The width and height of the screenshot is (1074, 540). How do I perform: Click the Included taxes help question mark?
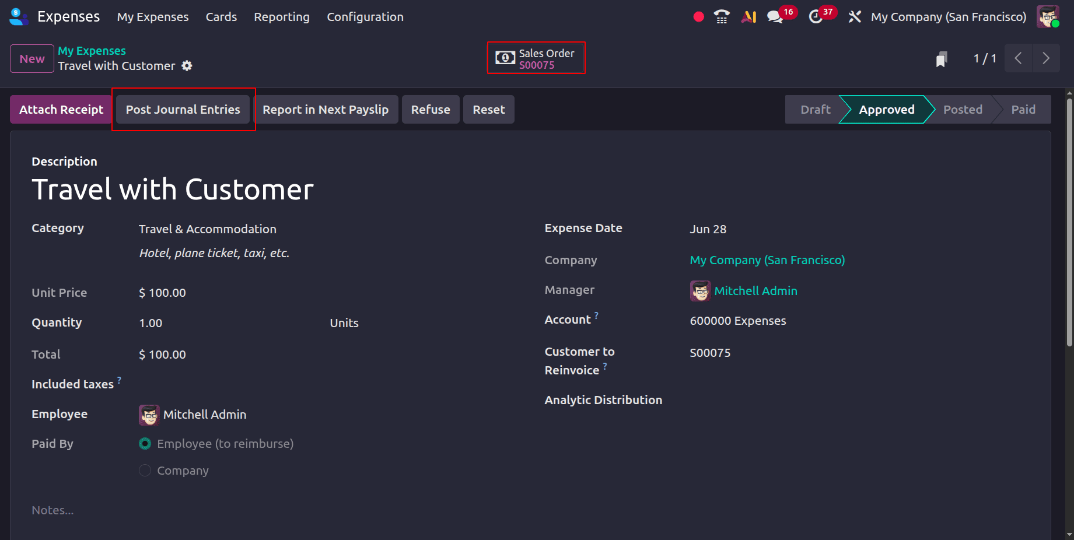(x=119, y=380)
